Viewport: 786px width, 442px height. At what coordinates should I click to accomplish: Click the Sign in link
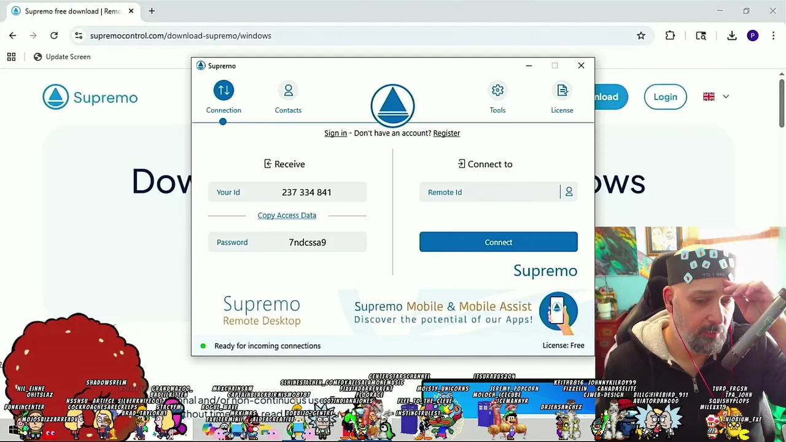coord(335,133)
